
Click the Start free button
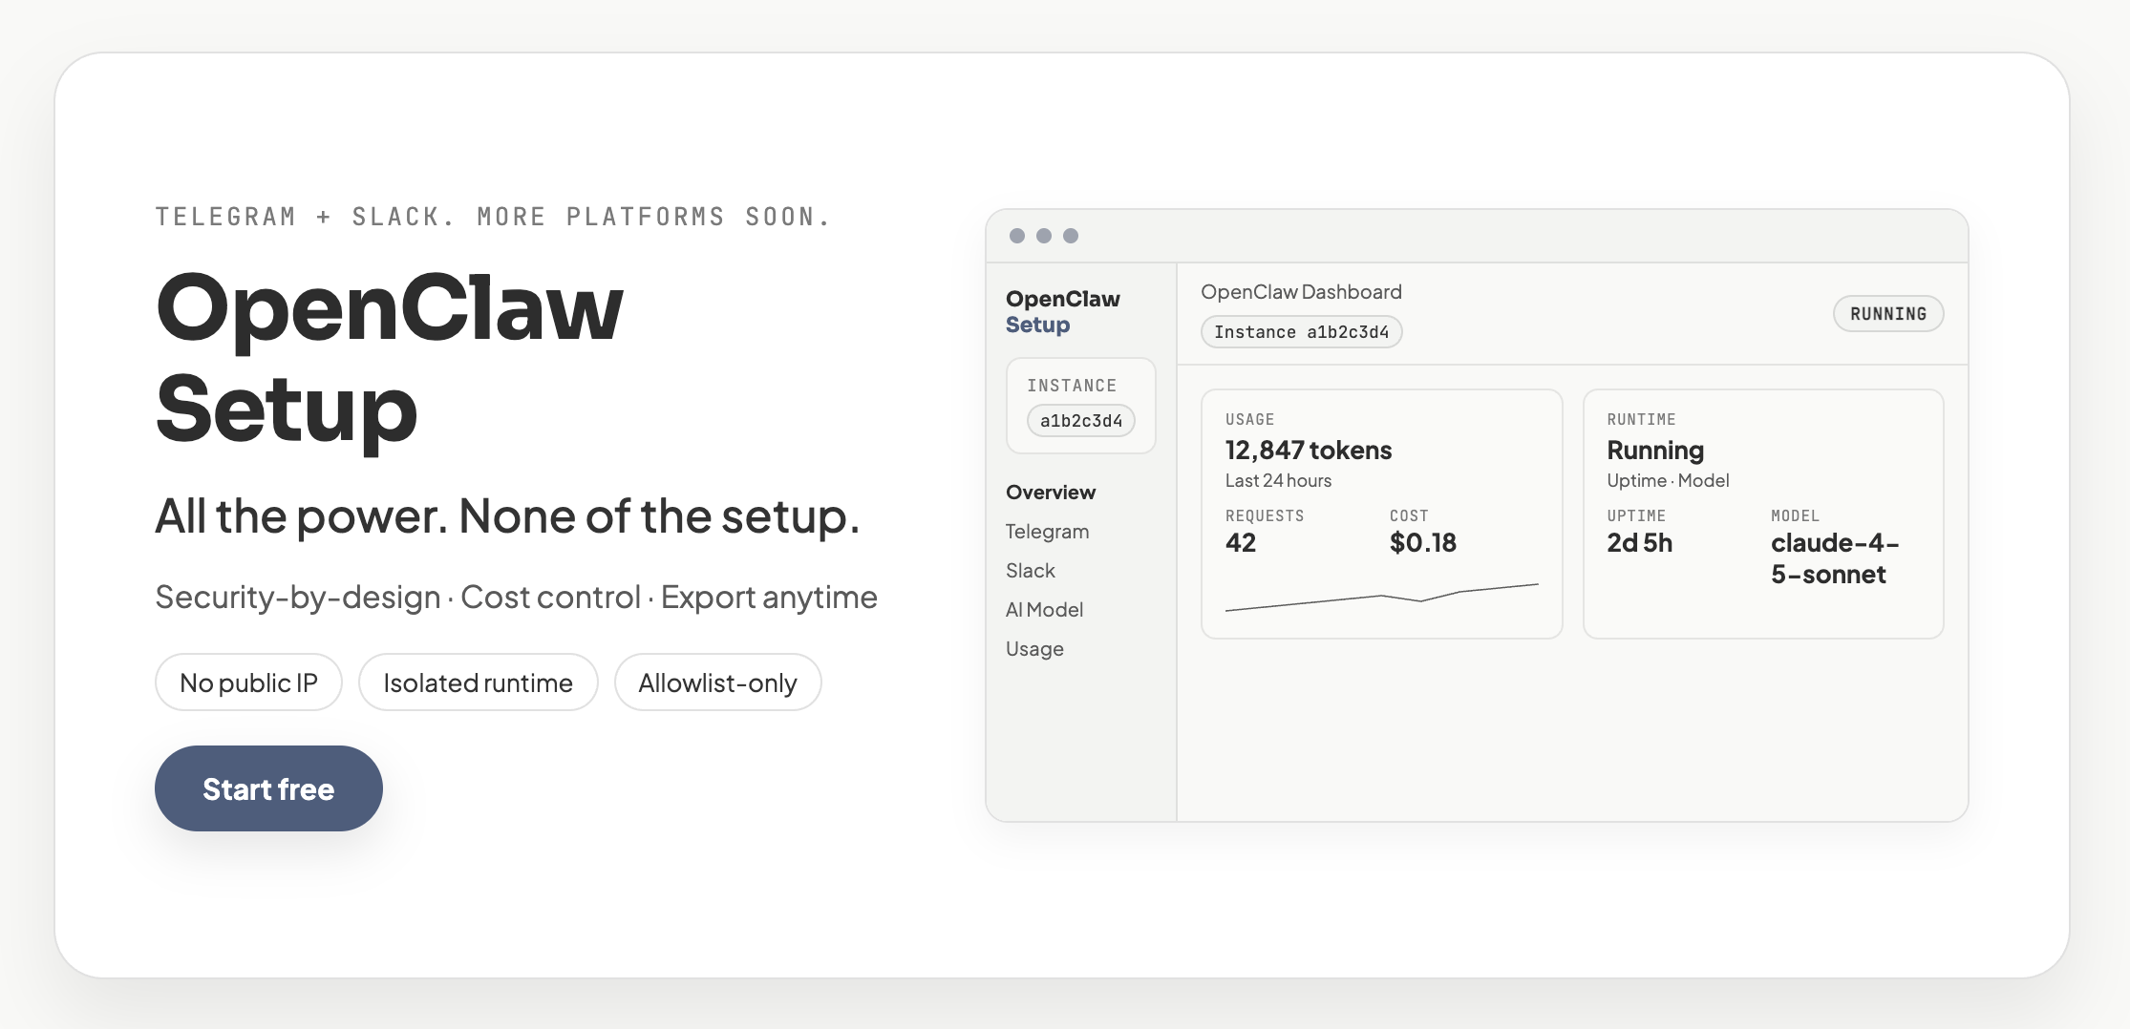[268, 788]
